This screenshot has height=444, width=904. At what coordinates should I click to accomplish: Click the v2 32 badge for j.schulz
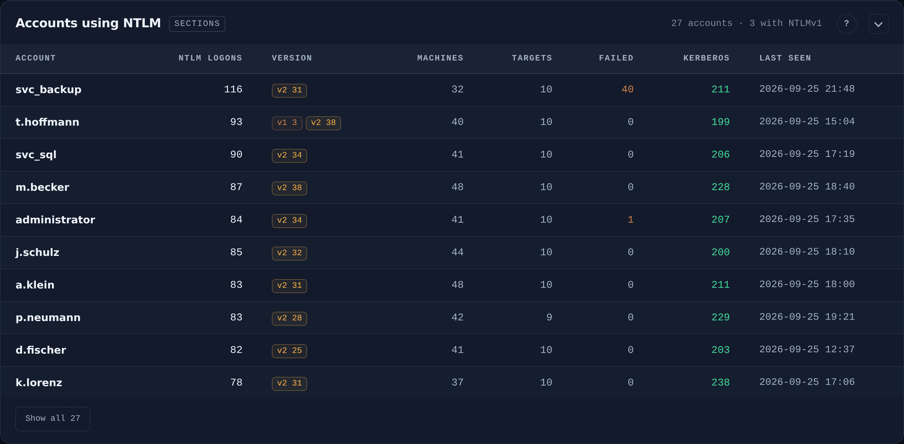coord(289,254)
